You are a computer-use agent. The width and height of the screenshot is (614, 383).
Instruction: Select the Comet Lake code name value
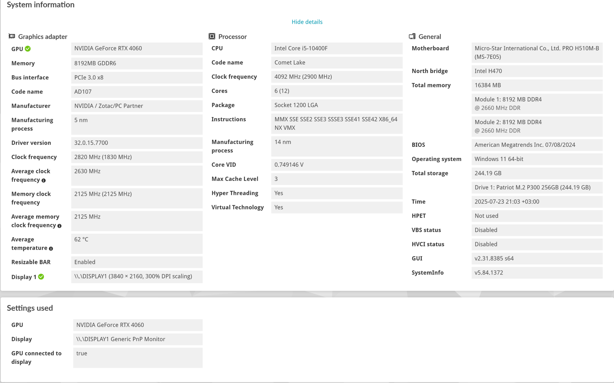[x=337, y=63]
